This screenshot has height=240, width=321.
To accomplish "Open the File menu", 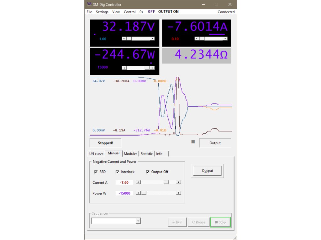I will coord(89,12).
